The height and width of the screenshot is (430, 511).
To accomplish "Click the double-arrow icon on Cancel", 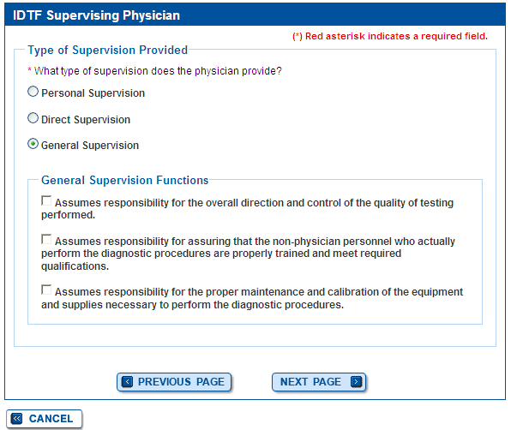I will click(x=16, y=419).
